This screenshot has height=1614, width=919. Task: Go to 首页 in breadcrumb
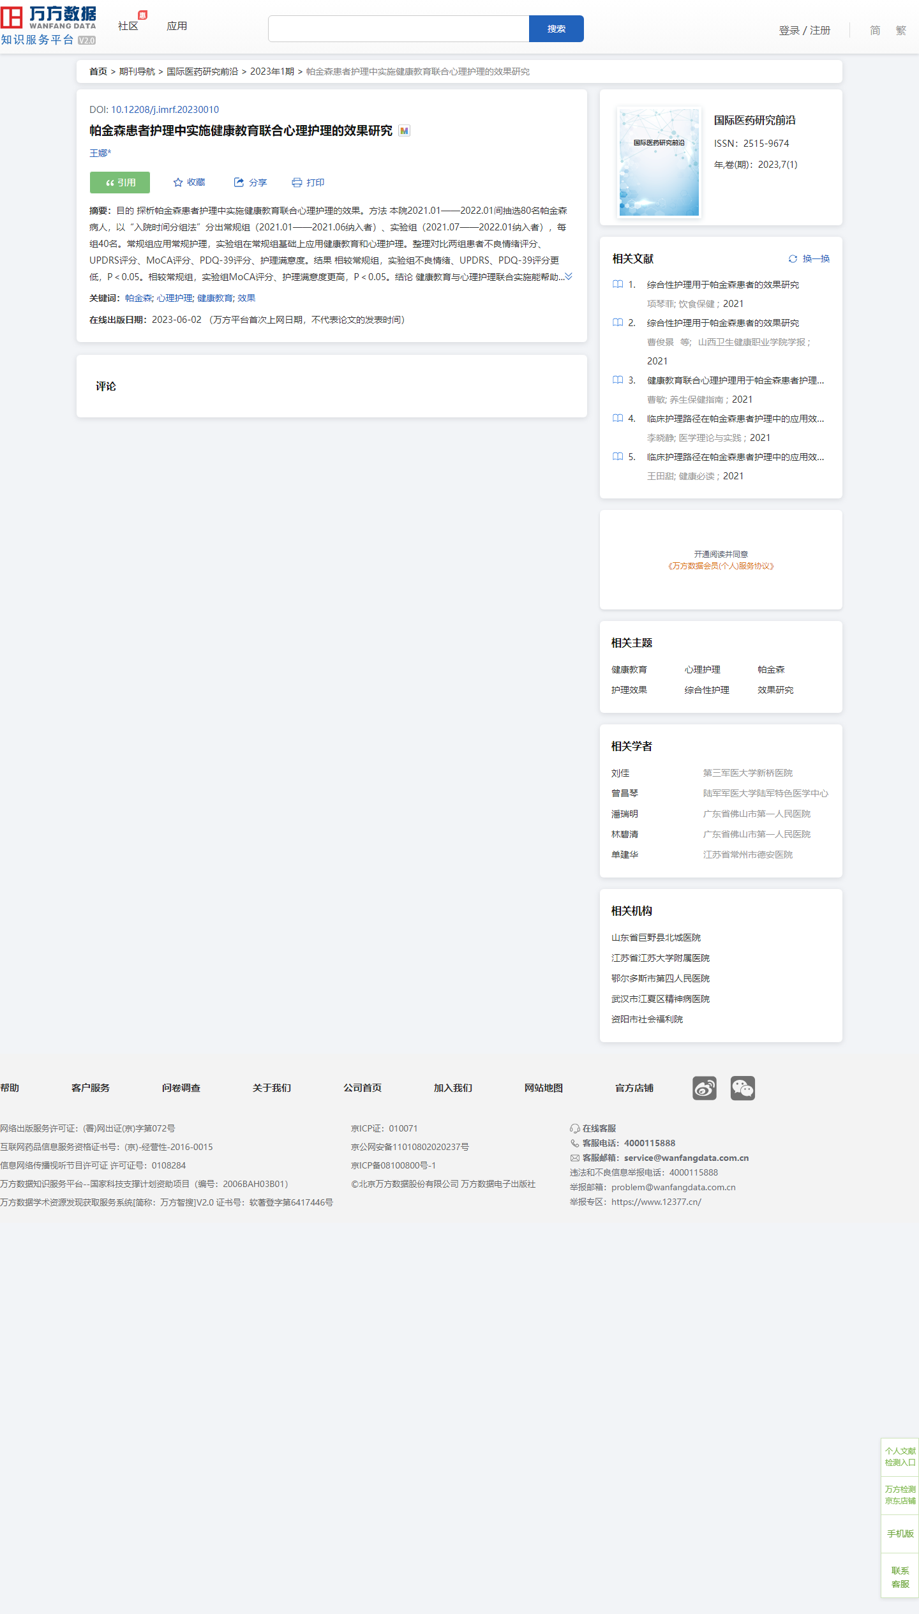coord(98,71)
